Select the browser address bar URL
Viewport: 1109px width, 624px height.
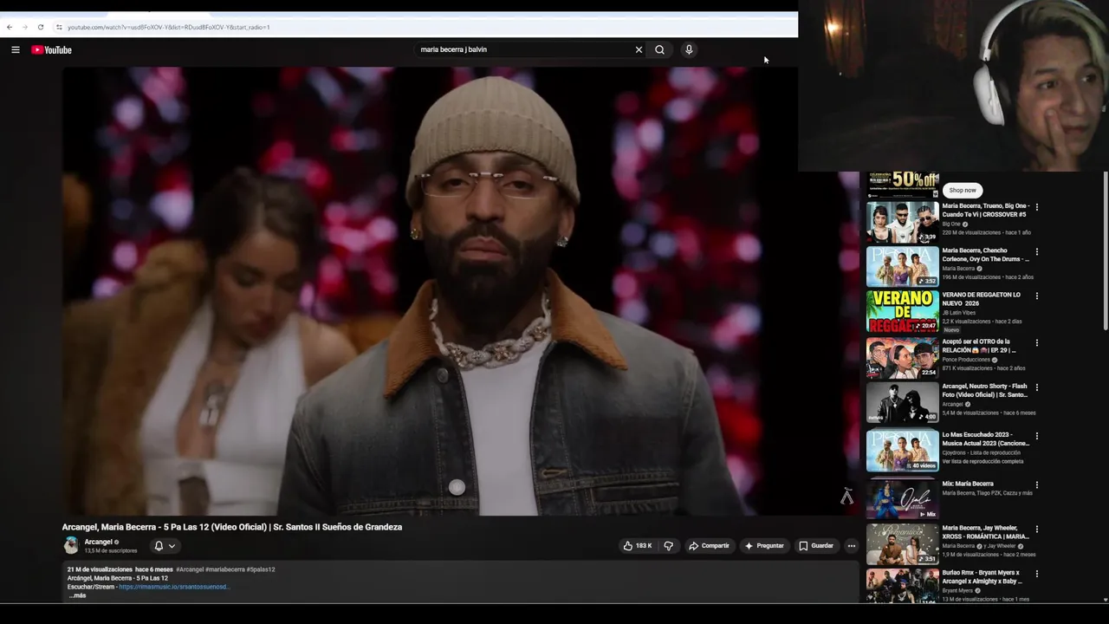[168, 27]
